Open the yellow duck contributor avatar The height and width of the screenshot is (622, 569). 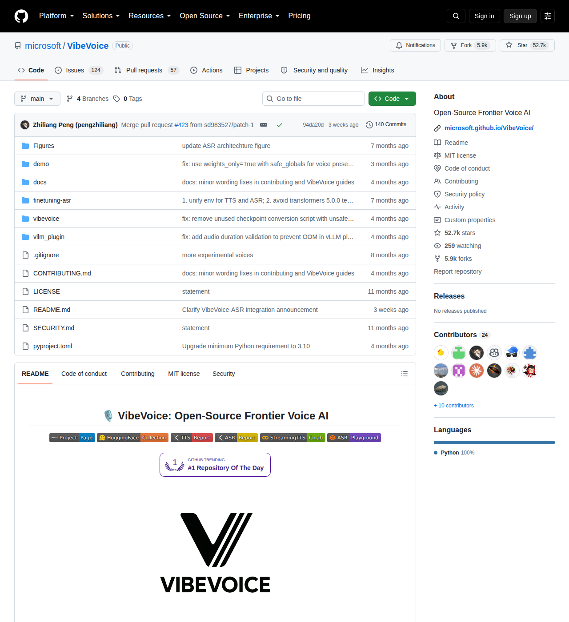click(441, 353)
